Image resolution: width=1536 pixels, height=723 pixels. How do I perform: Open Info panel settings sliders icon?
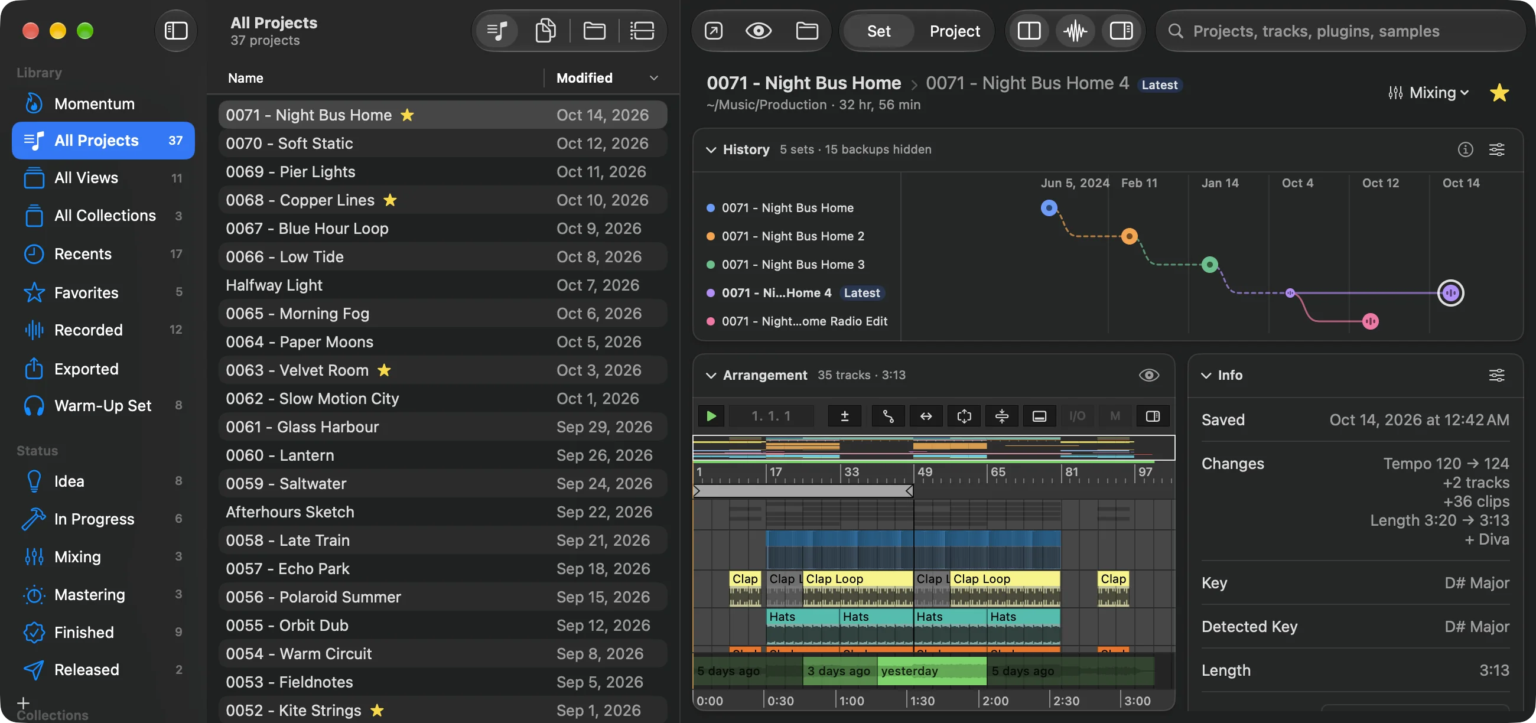pos(1496,375)
